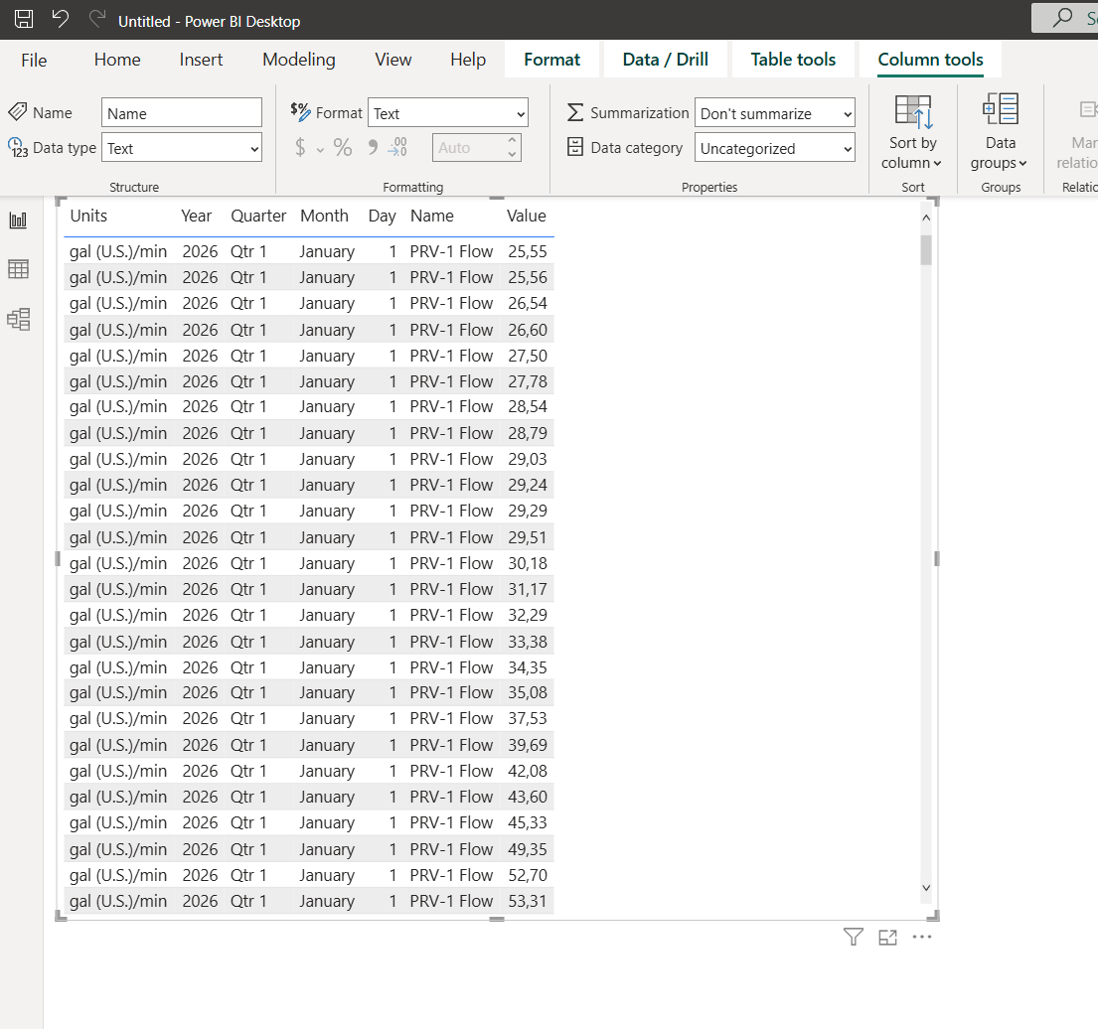Click the Save icon in title bar
Screen dimensions: 1098x1029
[24, 19]
